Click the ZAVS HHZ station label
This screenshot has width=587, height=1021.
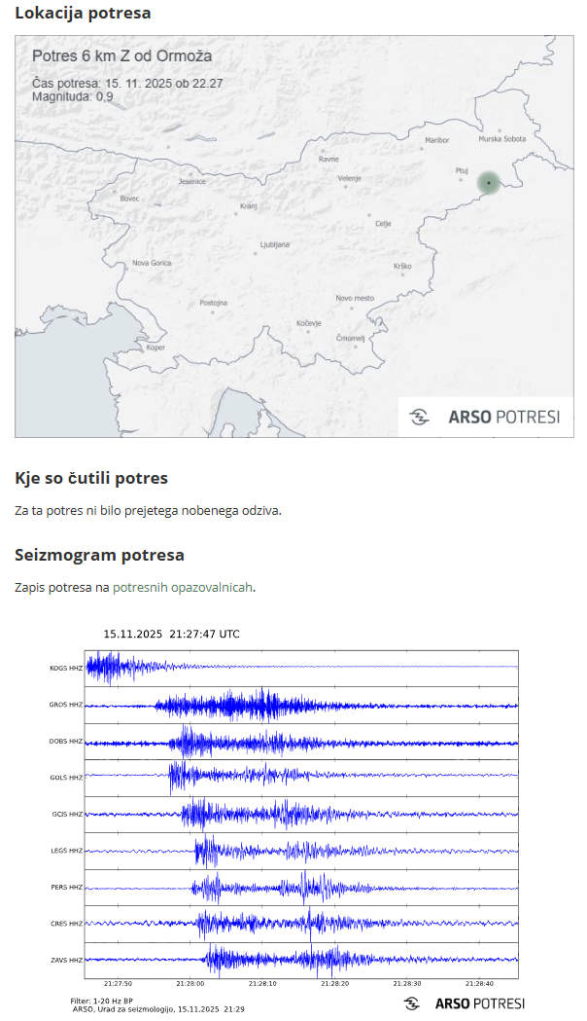(66, 961)
